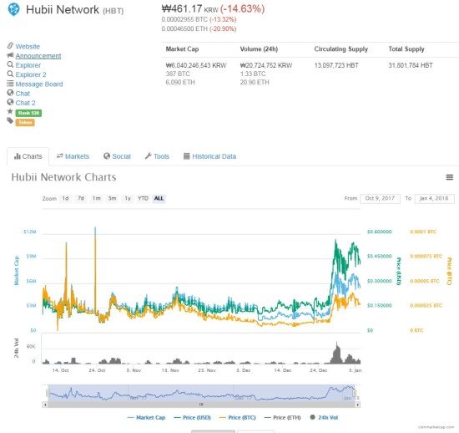Open the Announcement link
Screen dimensions: 459x433
38,56
